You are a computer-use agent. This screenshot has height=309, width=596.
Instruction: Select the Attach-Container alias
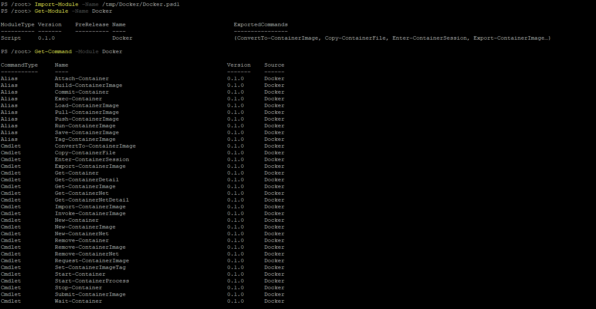(x=81, y=78)
